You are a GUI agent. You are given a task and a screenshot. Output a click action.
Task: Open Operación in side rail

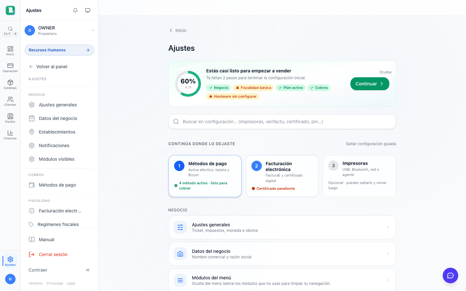tap(10, 68)
